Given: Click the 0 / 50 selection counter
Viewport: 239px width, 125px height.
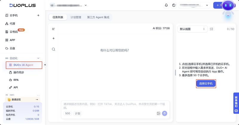Looking at the screenshot, I should tap(230, 29).
